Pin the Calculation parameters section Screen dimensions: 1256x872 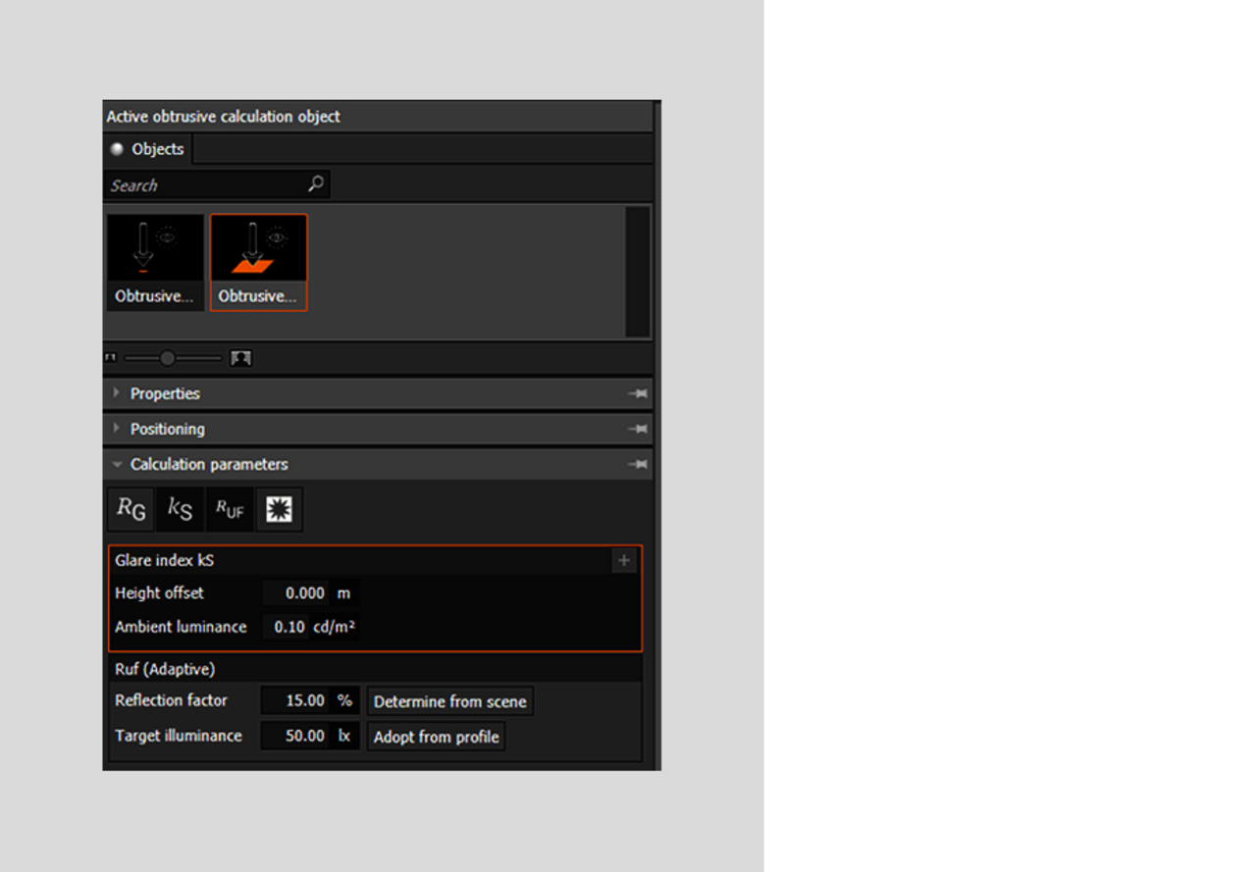(638, 464)
